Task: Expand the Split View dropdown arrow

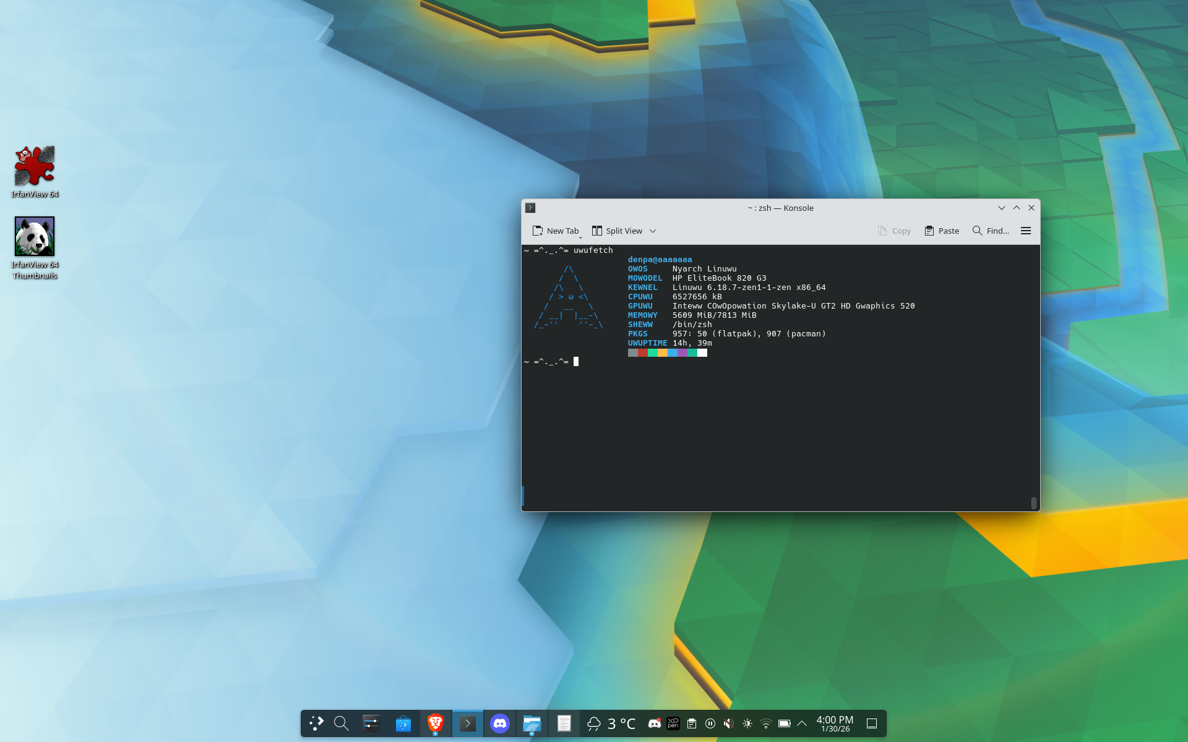Action: pyautogui.click(x=653, y=231)
